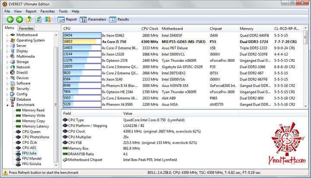
Task: Click the Refresh icon to start benchmark
Action: coord(38,19)
